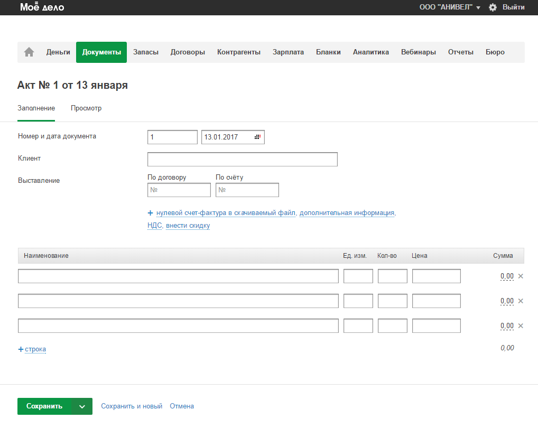Viewport: 538px width, 428px height.
Task: Open the Сохранить button dropdown arrow
Action: (82, 406)
